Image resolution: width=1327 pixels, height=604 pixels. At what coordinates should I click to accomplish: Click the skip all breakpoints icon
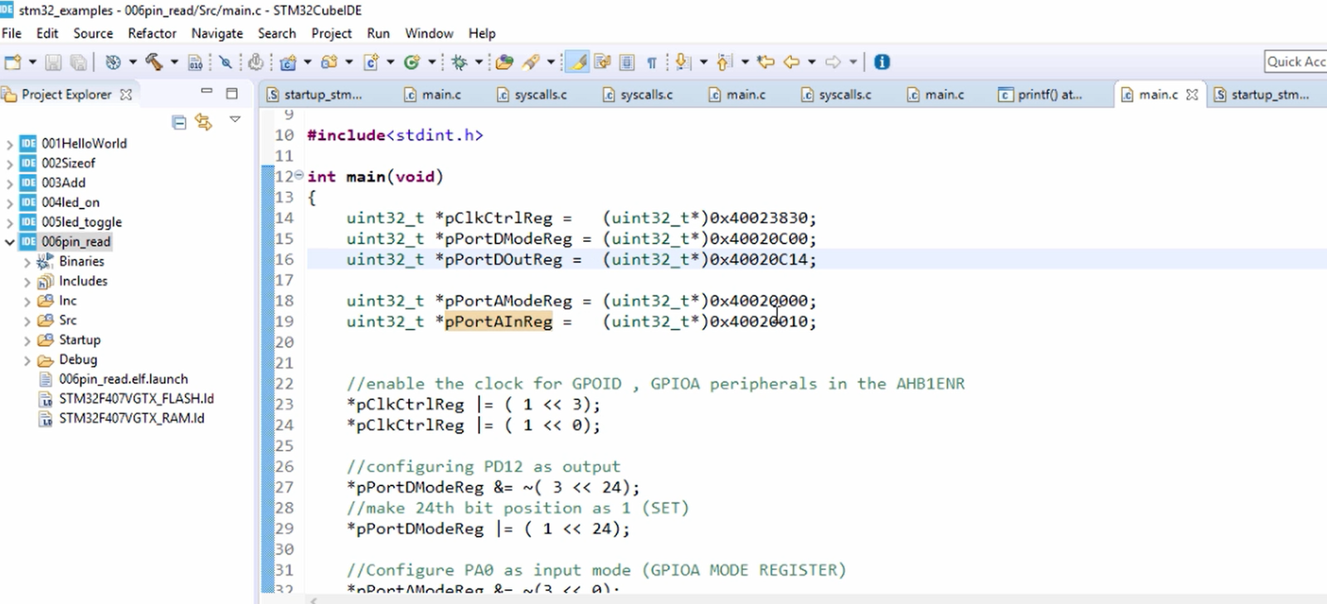(x=225, y=62)
